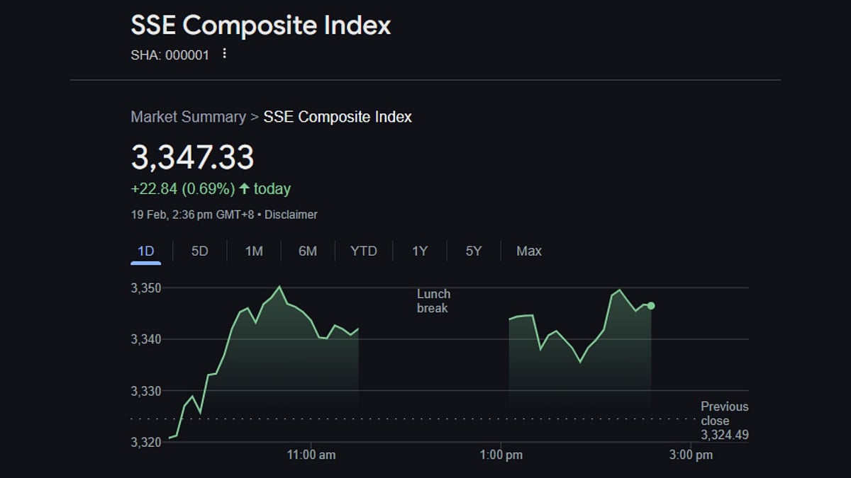
Task: Click the Previous close 3,324.49 label
Action: (724, 421)
